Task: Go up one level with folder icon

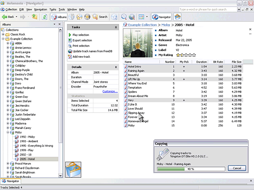Action: (35, 16)
